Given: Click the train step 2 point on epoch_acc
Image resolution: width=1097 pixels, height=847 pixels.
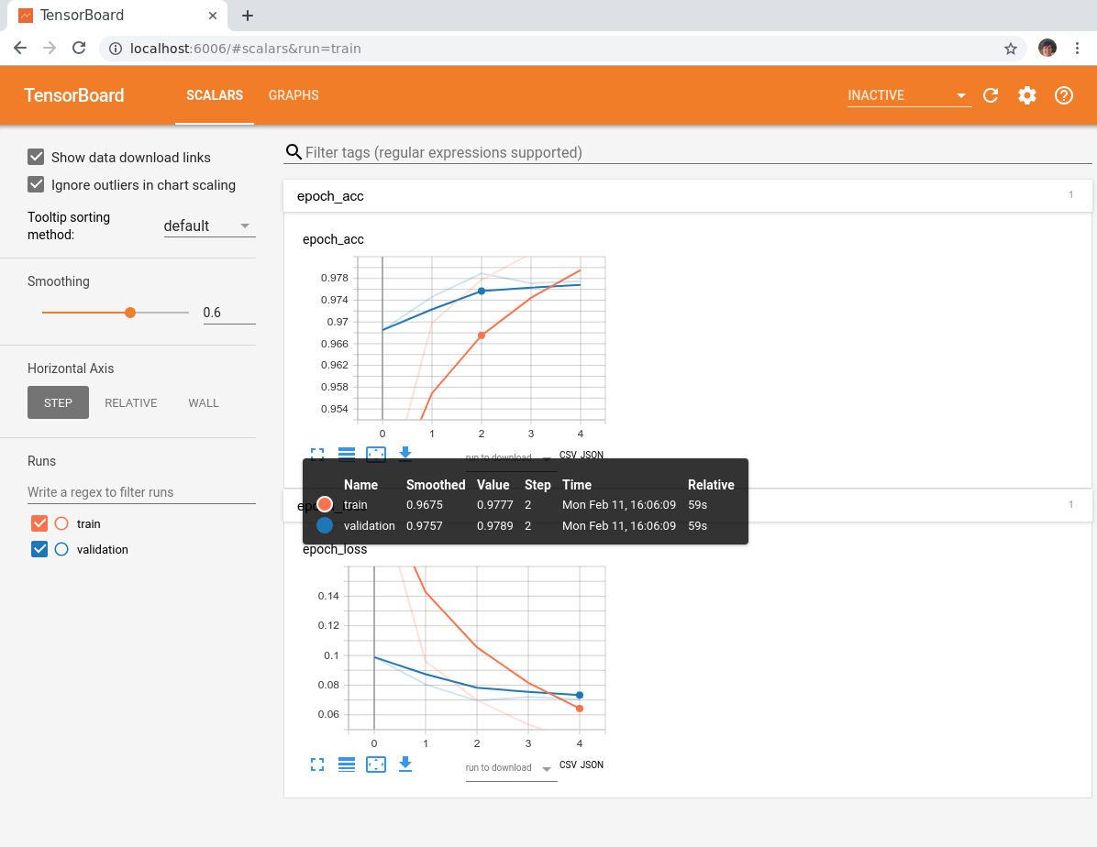Looking at the screenshot, I should pos(482,335).
